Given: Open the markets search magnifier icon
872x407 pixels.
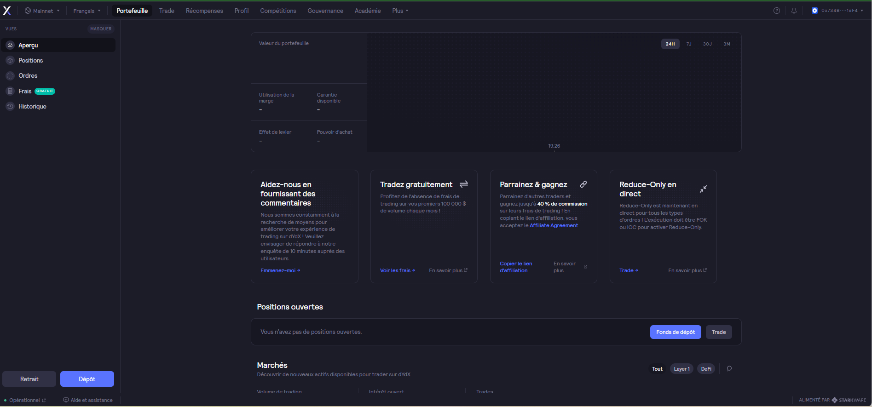Looking at the screenshot, I should click(729, 368).
